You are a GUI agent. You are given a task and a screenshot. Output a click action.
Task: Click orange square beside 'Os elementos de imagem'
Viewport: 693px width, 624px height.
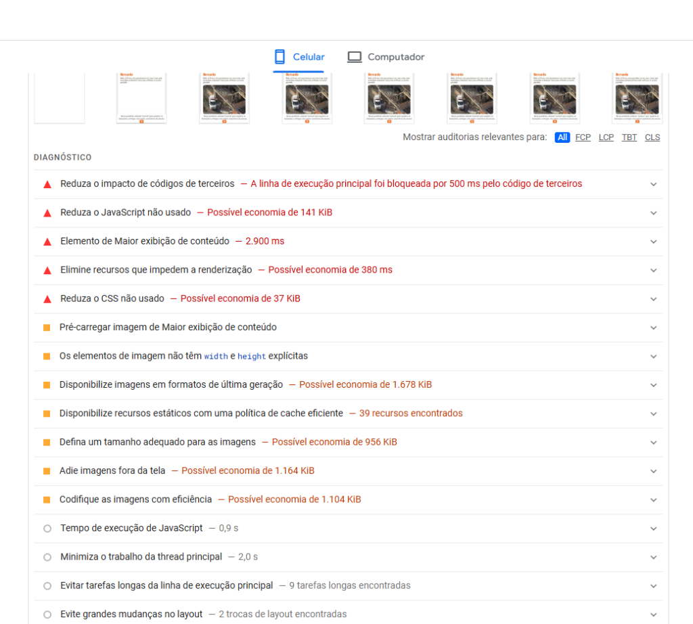pyautogui.click(x=47, y=357)
